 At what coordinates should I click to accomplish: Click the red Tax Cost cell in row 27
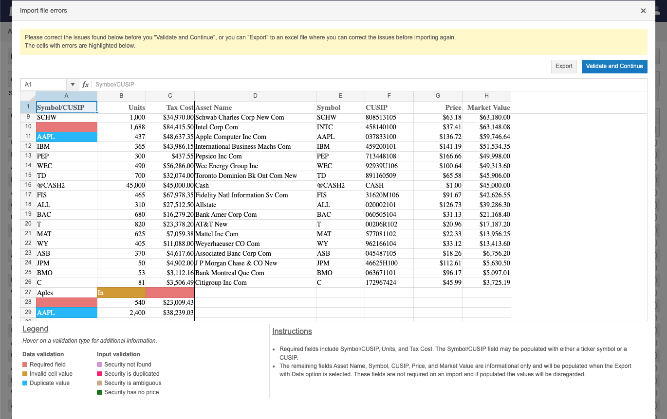pos(170,293)
